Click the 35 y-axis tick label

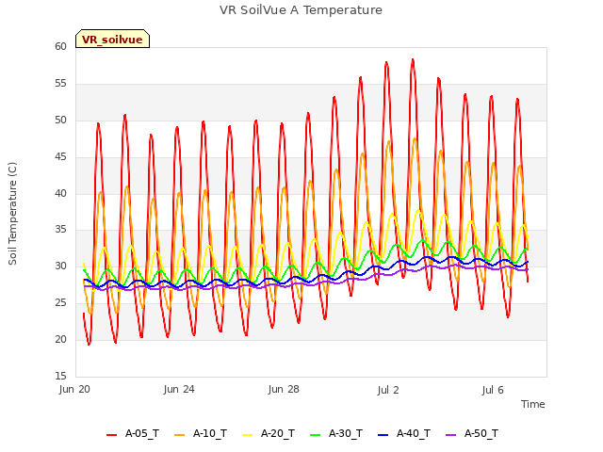pos(60,230)
